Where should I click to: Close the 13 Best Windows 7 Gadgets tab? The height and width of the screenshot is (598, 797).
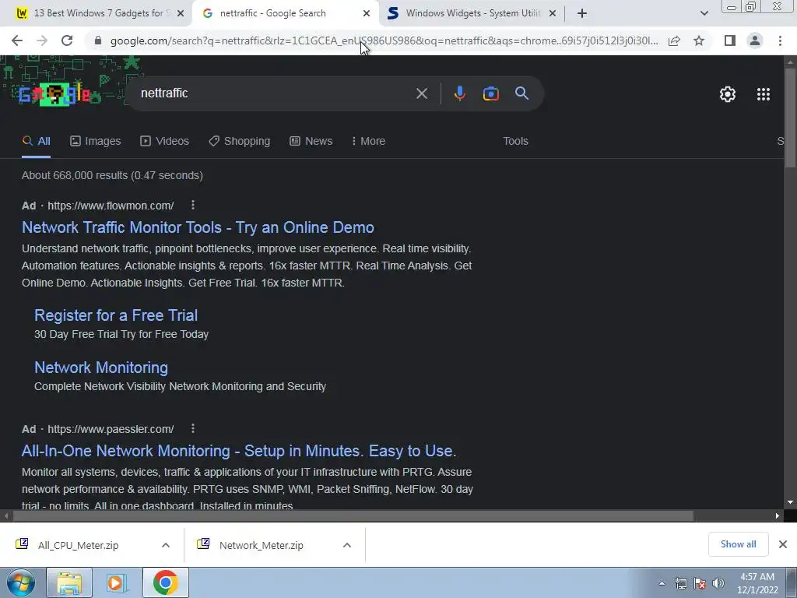coord(181,14)
